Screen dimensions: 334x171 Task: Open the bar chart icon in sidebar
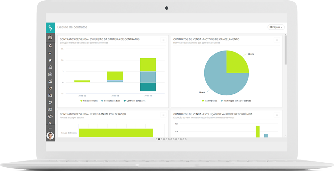point(50,81)
